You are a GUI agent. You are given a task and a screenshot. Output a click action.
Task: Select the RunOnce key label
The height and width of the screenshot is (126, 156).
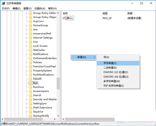(x=38, y=87)
